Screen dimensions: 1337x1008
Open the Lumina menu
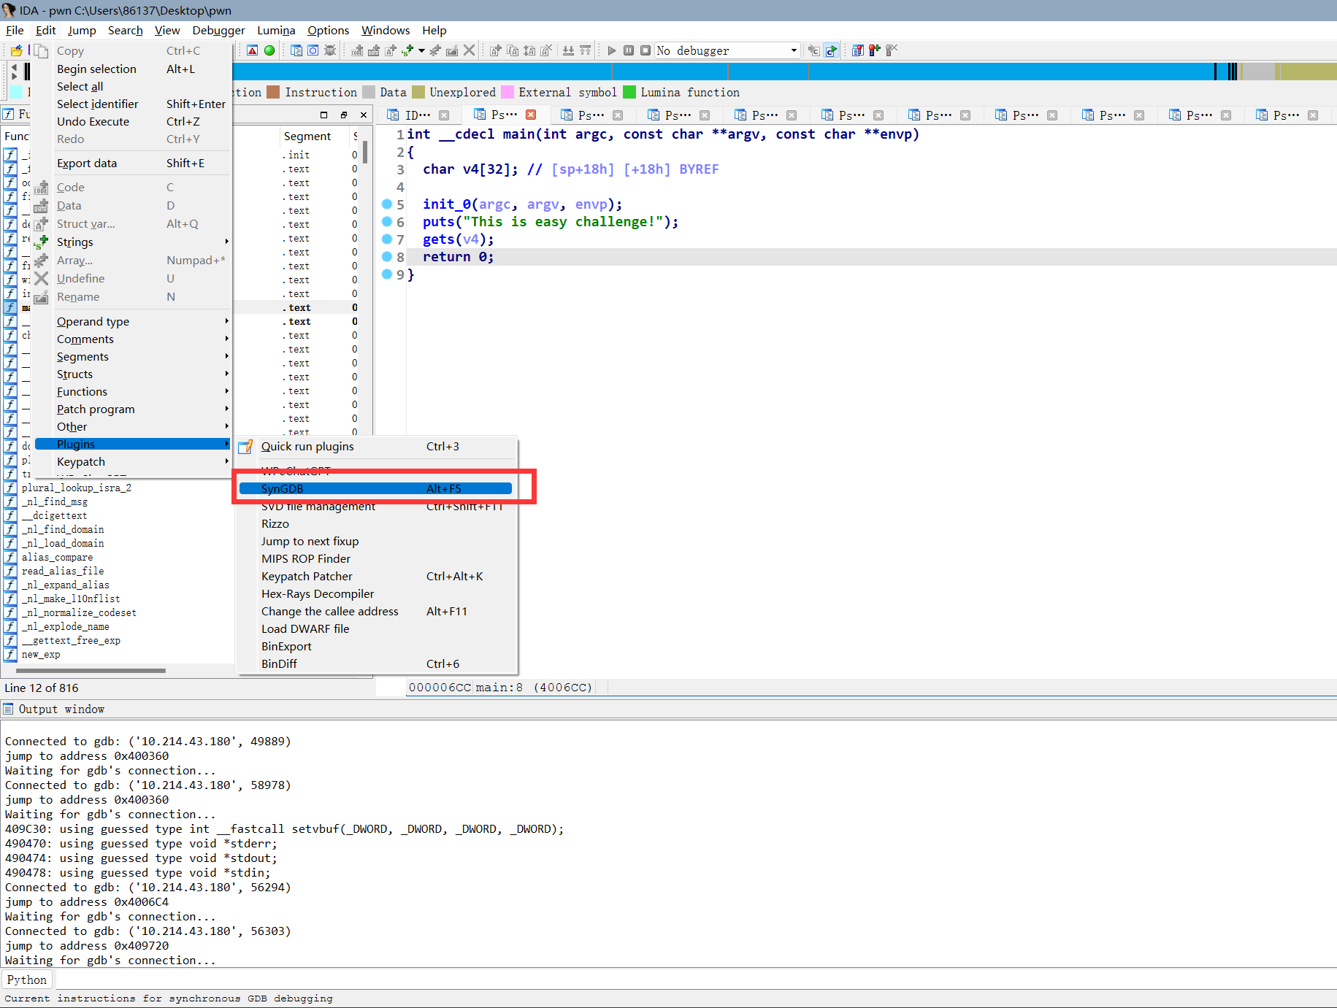[276, 31]
